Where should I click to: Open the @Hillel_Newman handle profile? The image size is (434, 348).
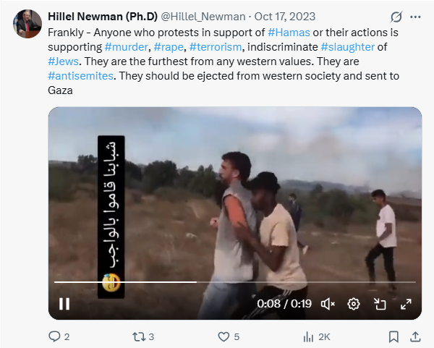click(203, 17)
